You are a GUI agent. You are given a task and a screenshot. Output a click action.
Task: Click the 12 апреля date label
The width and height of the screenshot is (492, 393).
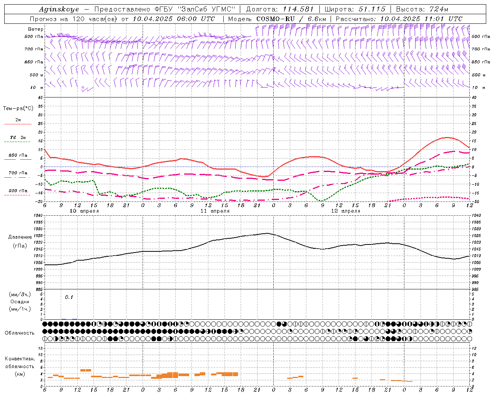[346, 211]
